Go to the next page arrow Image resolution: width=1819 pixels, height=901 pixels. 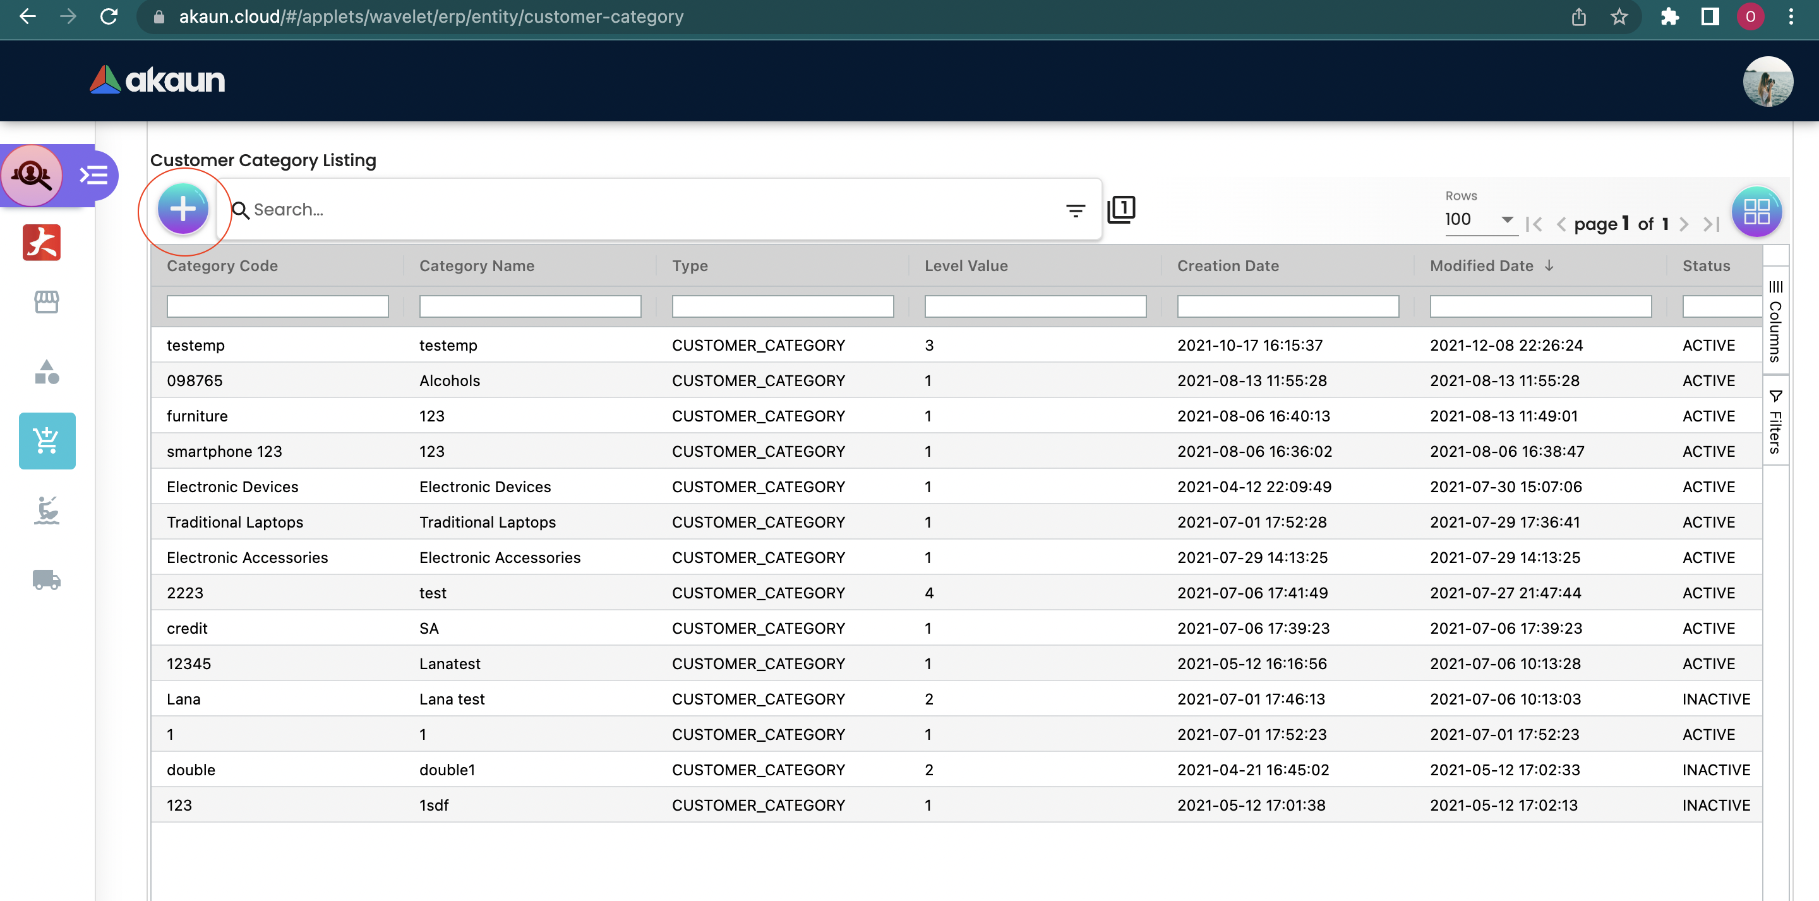[x=1684, y=225]
